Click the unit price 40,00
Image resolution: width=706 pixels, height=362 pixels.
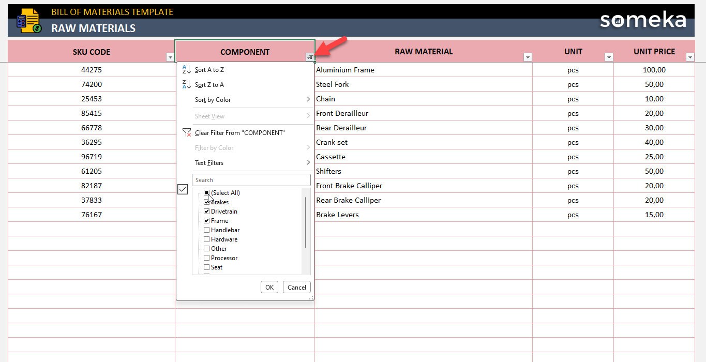[x=654, y=142]
